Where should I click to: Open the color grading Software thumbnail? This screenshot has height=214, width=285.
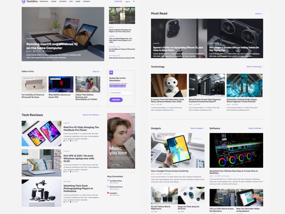coord(236,150)
